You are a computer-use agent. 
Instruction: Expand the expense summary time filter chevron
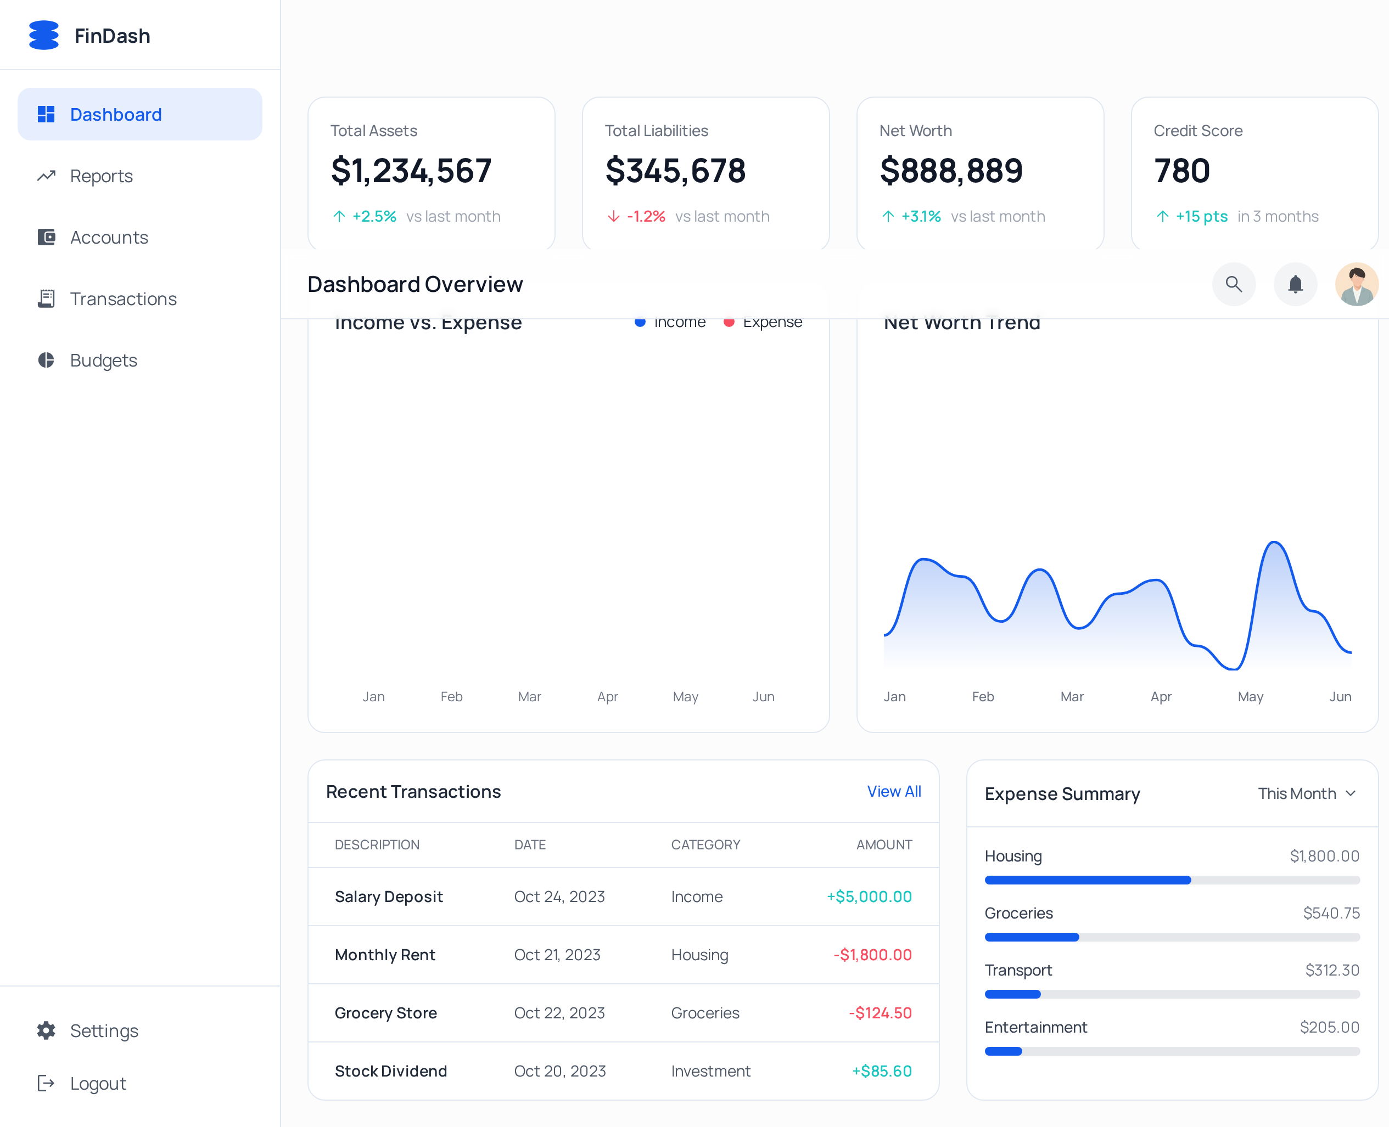coord(1350,793)
